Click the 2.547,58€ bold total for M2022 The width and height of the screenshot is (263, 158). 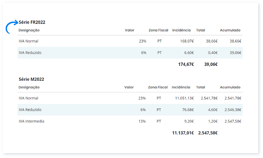208,133
